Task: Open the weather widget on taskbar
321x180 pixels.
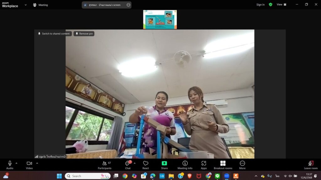Action: coord(6,176)
